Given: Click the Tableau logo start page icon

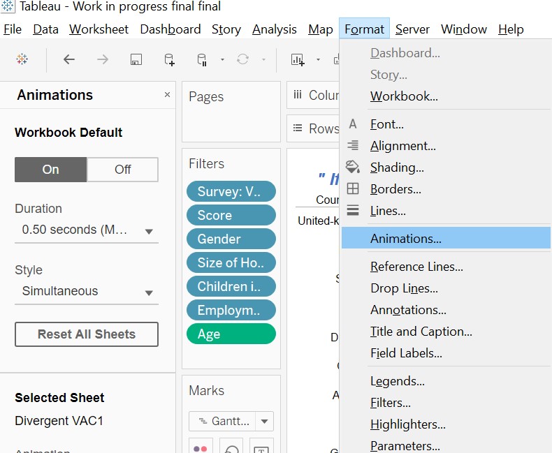Looking at the screenshot, I should [22, 59].
